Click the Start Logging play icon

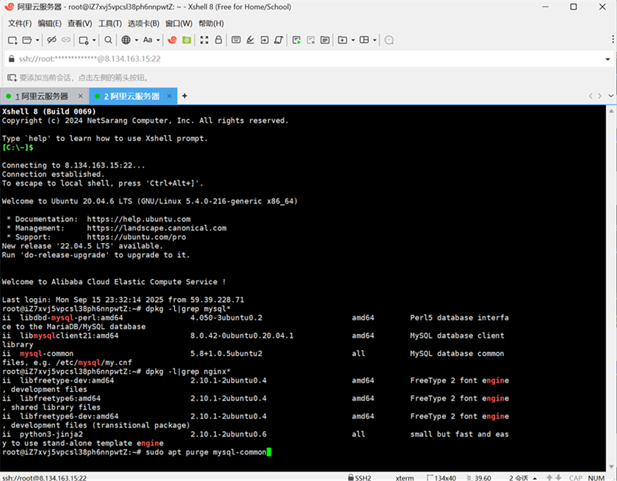(296, 40)
